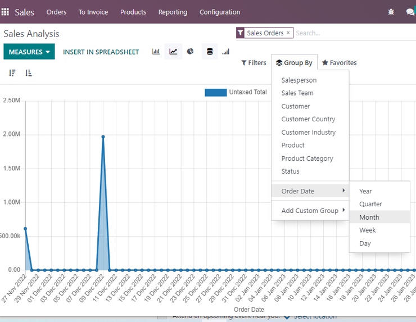The width and height of the screenshot is (416, 322).
Task: Open the Reporting menu
Action: pos(173,12)
